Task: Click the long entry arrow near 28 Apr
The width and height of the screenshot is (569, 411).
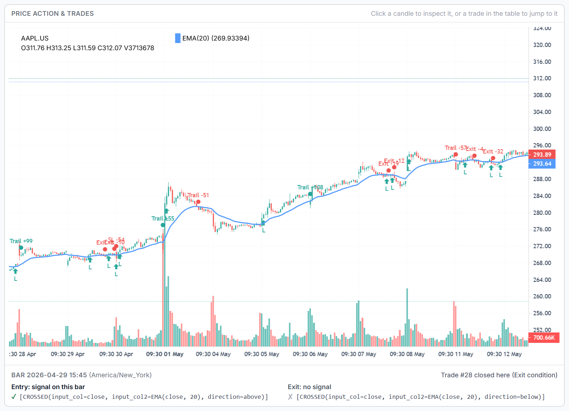Action: (15, 271)
